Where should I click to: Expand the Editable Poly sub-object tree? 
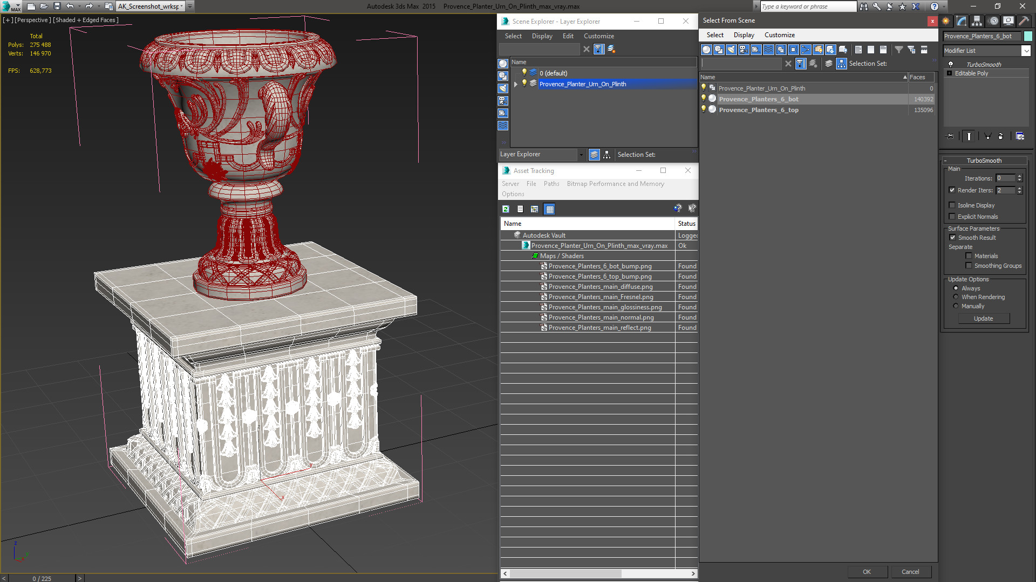(949, 73)
